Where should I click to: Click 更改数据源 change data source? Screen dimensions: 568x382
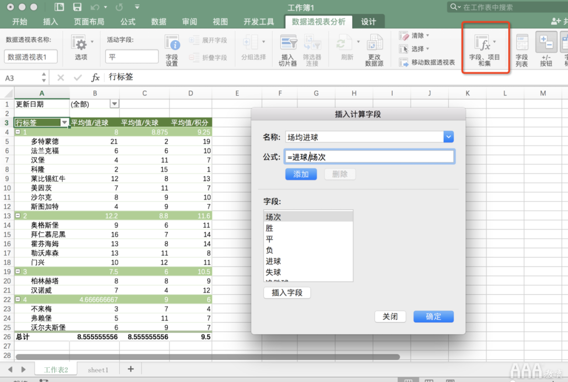(x=374, y=50)
